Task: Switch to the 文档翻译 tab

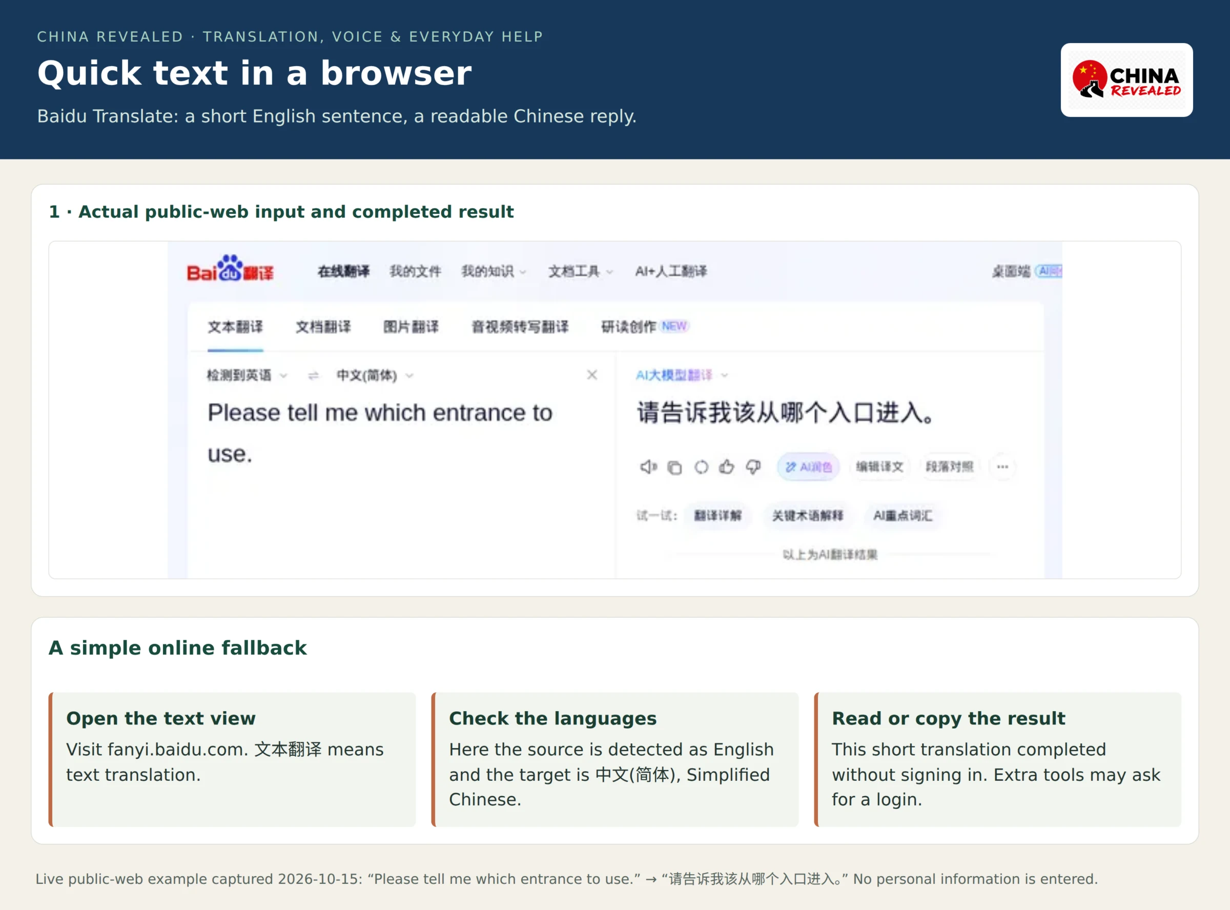Action: click(x=323, y=327)
